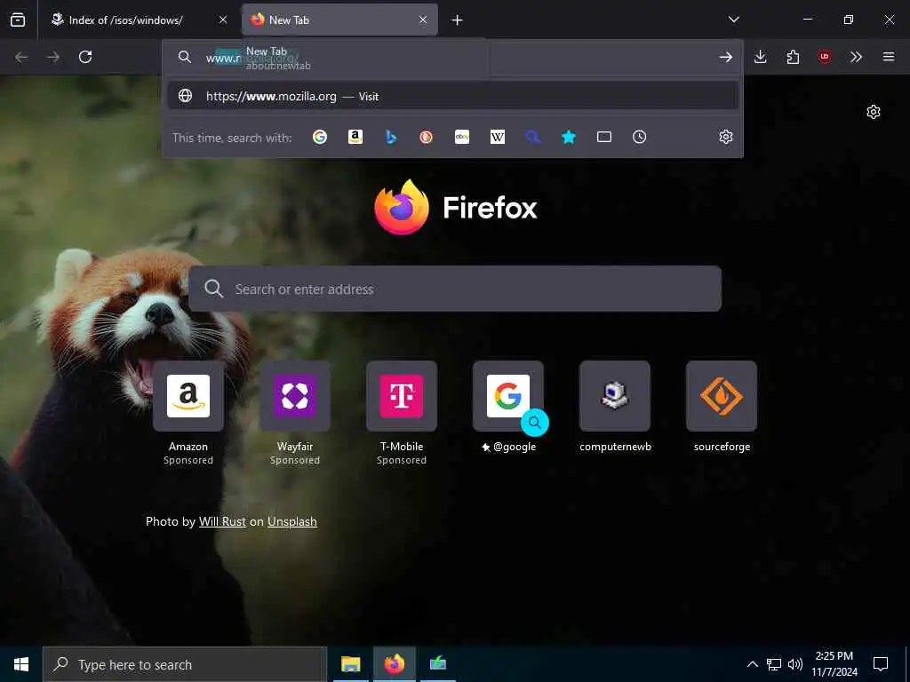910x682 pixels.
Task: Close the Index of /isos/windows/ tab
Action: 223,20
